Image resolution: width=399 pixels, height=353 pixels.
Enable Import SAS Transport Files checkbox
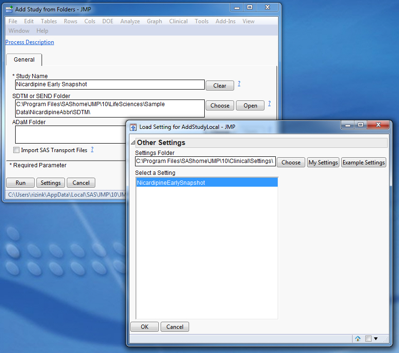click(16, 150)
